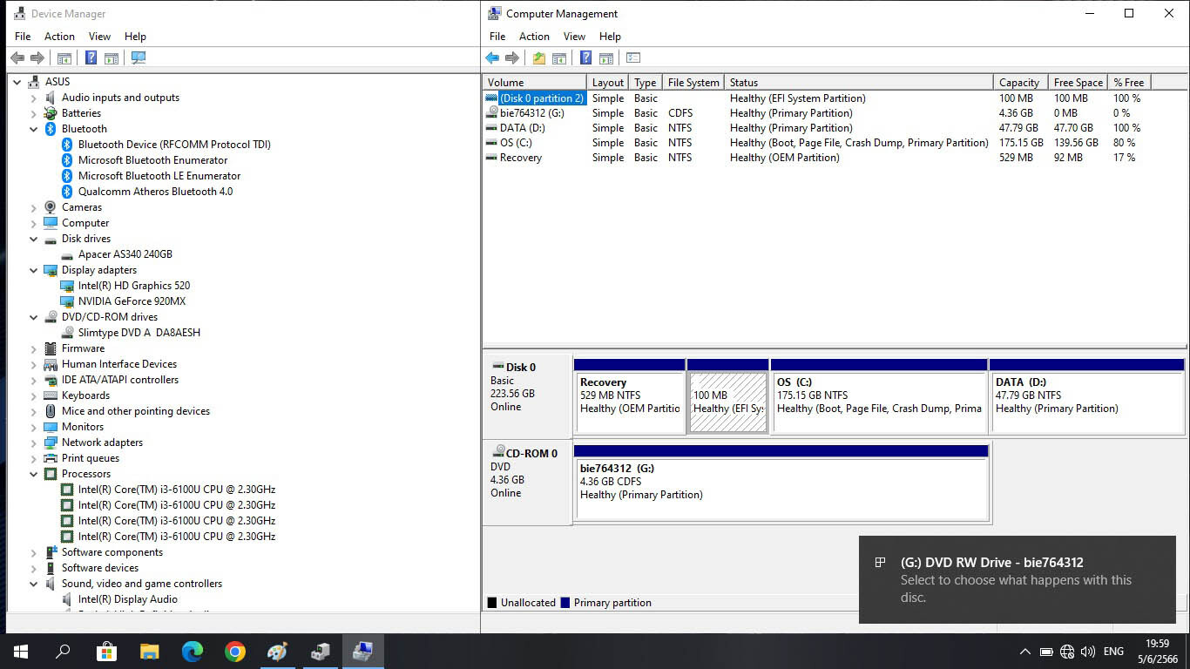This screenshot has height=669, width=1190.
Task: Show hidden tray icons chevron
Action: pos(1025,652)
